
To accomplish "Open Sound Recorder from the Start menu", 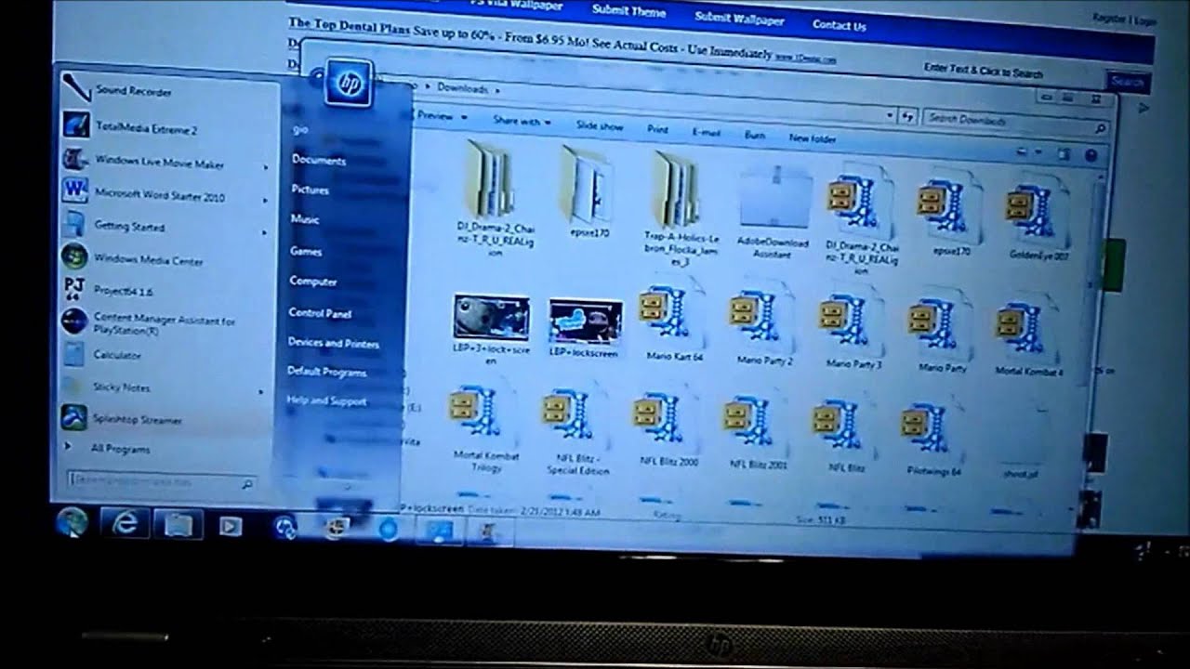I will (x=133, y=92).
